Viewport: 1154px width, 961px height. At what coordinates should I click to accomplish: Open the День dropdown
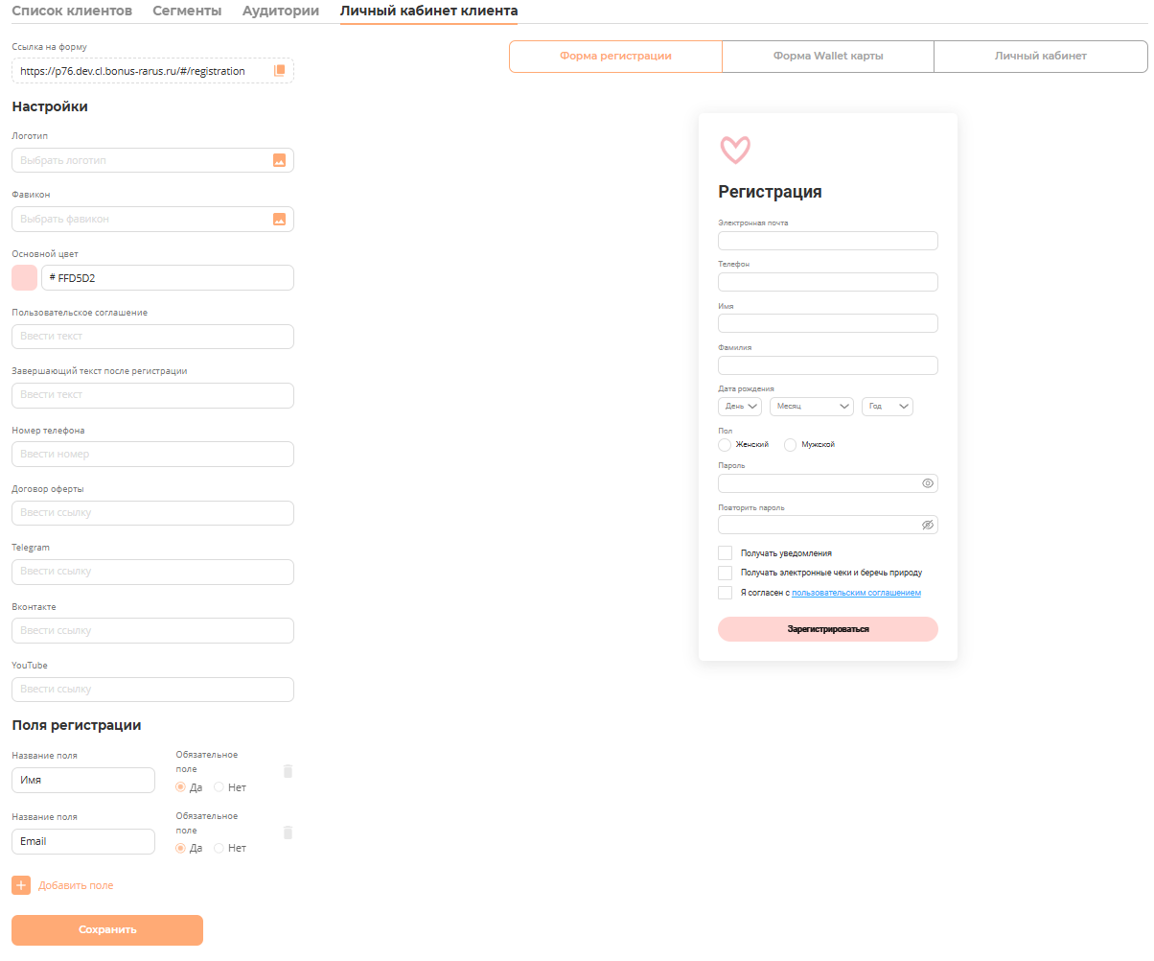[740, 407]
